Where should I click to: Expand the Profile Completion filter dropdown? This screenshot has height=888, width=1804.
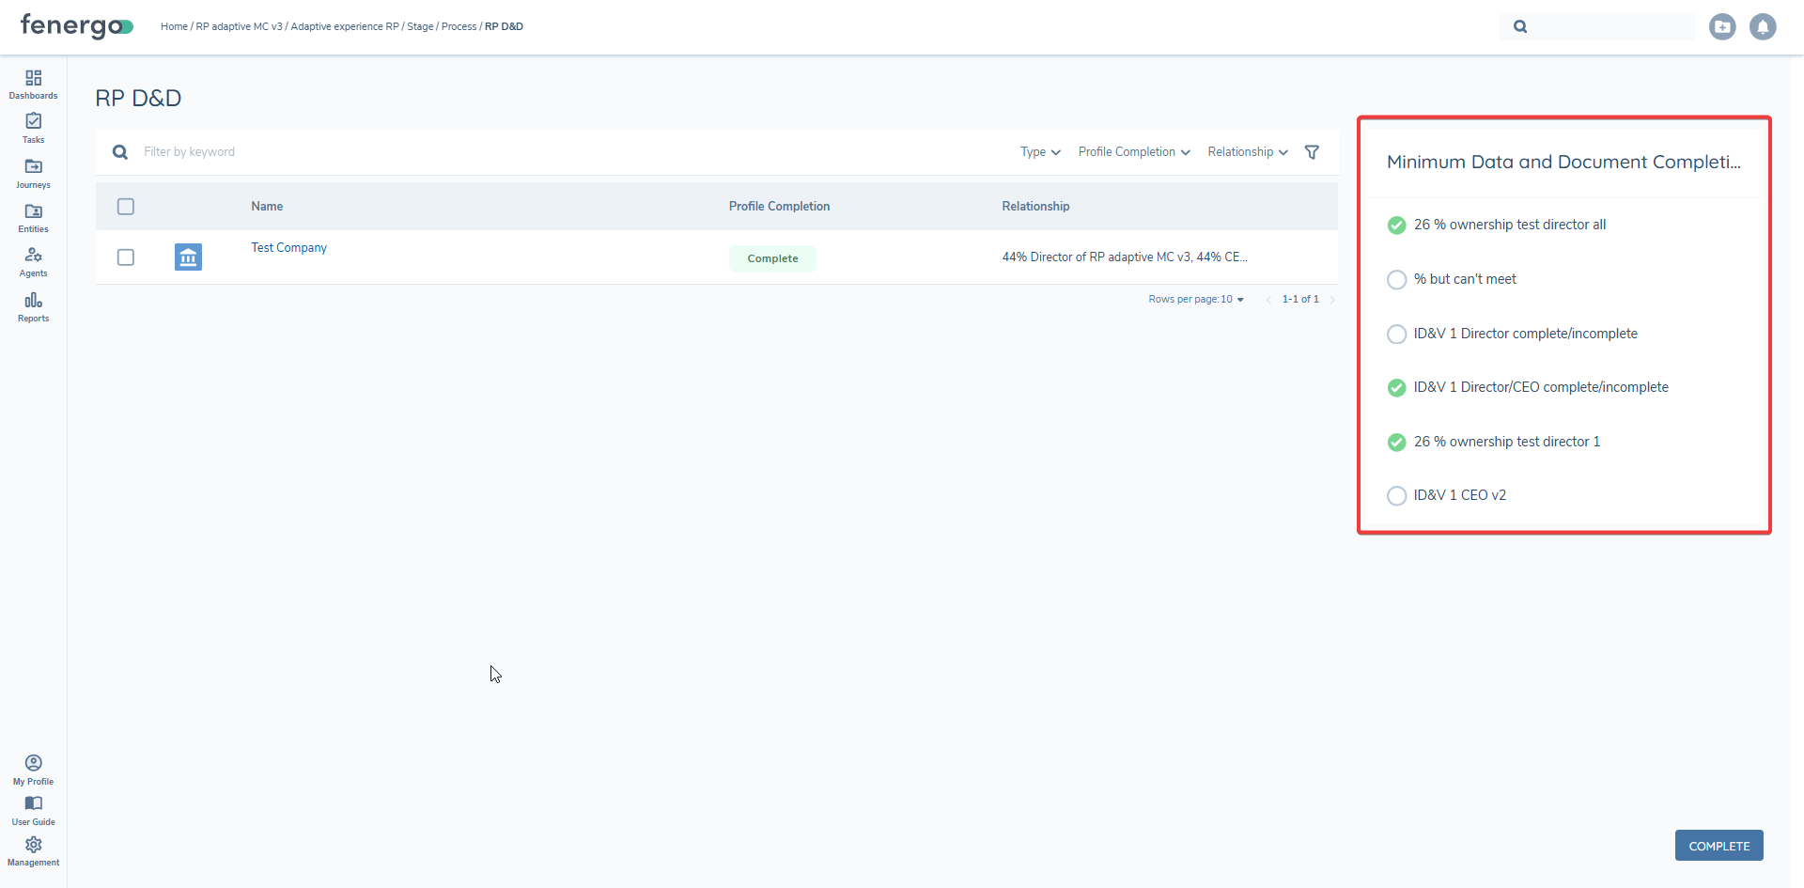[x=1134, y=152]
